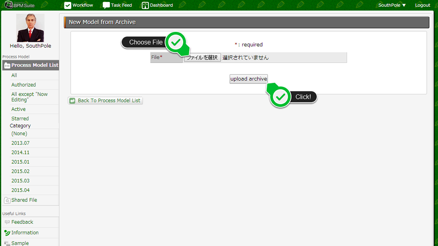This screenshot has height=246, width=438.
Task: Click the Logout link
Action: 423,5
